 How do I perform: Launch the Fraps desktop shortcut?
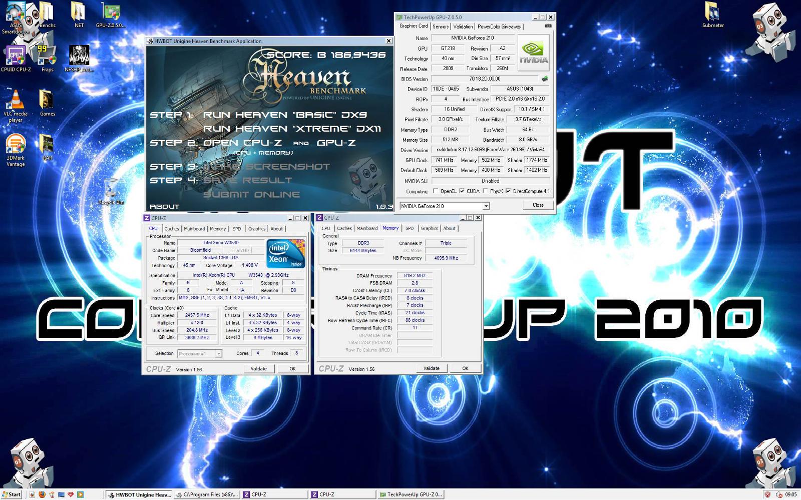47,59
